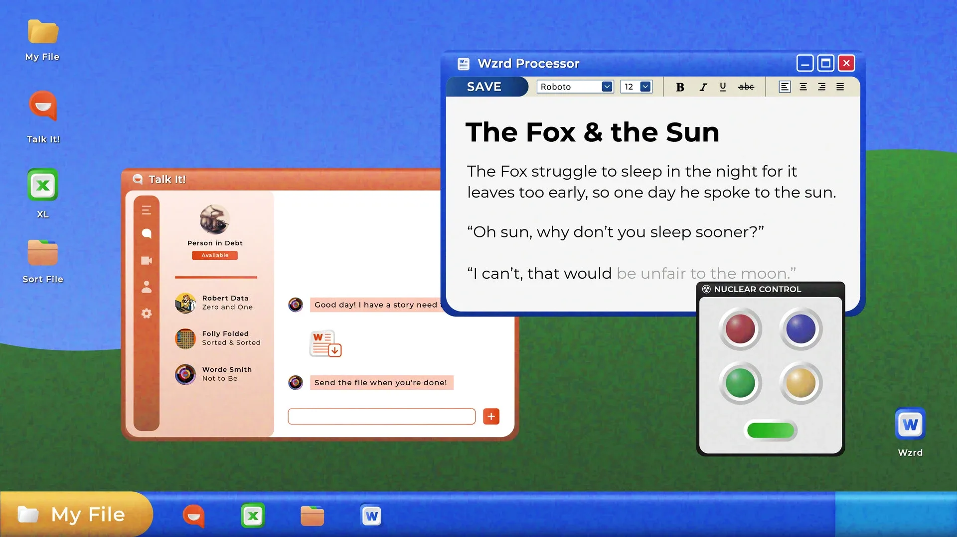Click the chat message input field
Screen dimensions: 957x537
[381, 417]
